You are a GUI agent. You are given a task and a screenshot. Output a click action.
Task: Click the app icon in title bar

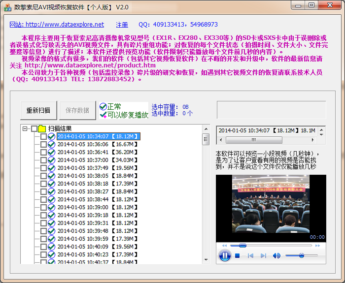click(x=8, y=7)
